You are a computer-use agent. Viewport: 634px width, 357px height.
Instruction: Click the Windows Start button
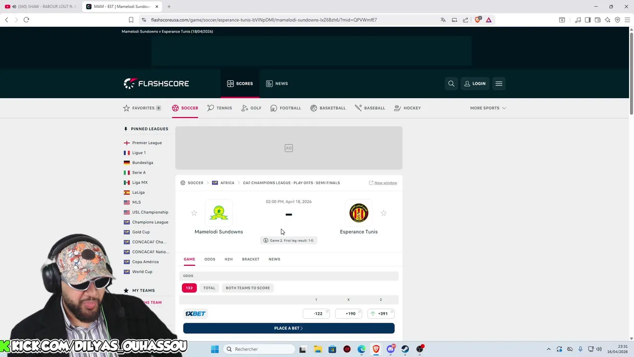click(214, 349)
